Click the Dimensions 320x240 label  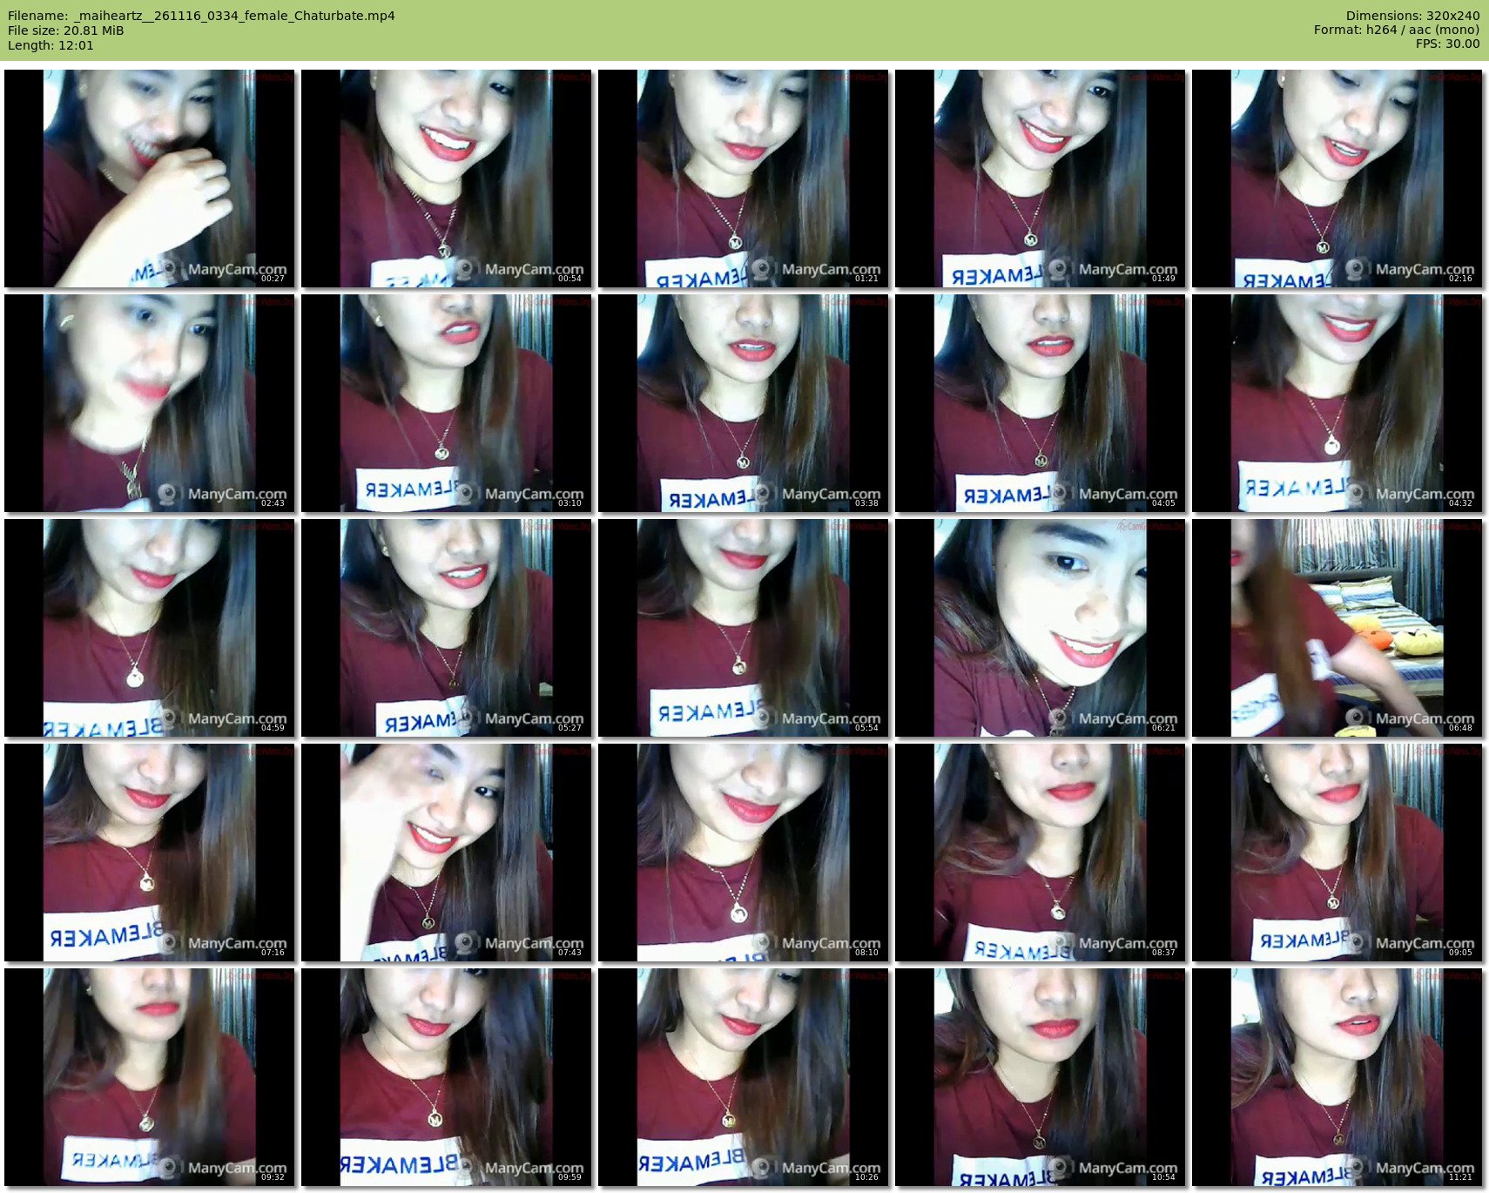pos(1412,16)
